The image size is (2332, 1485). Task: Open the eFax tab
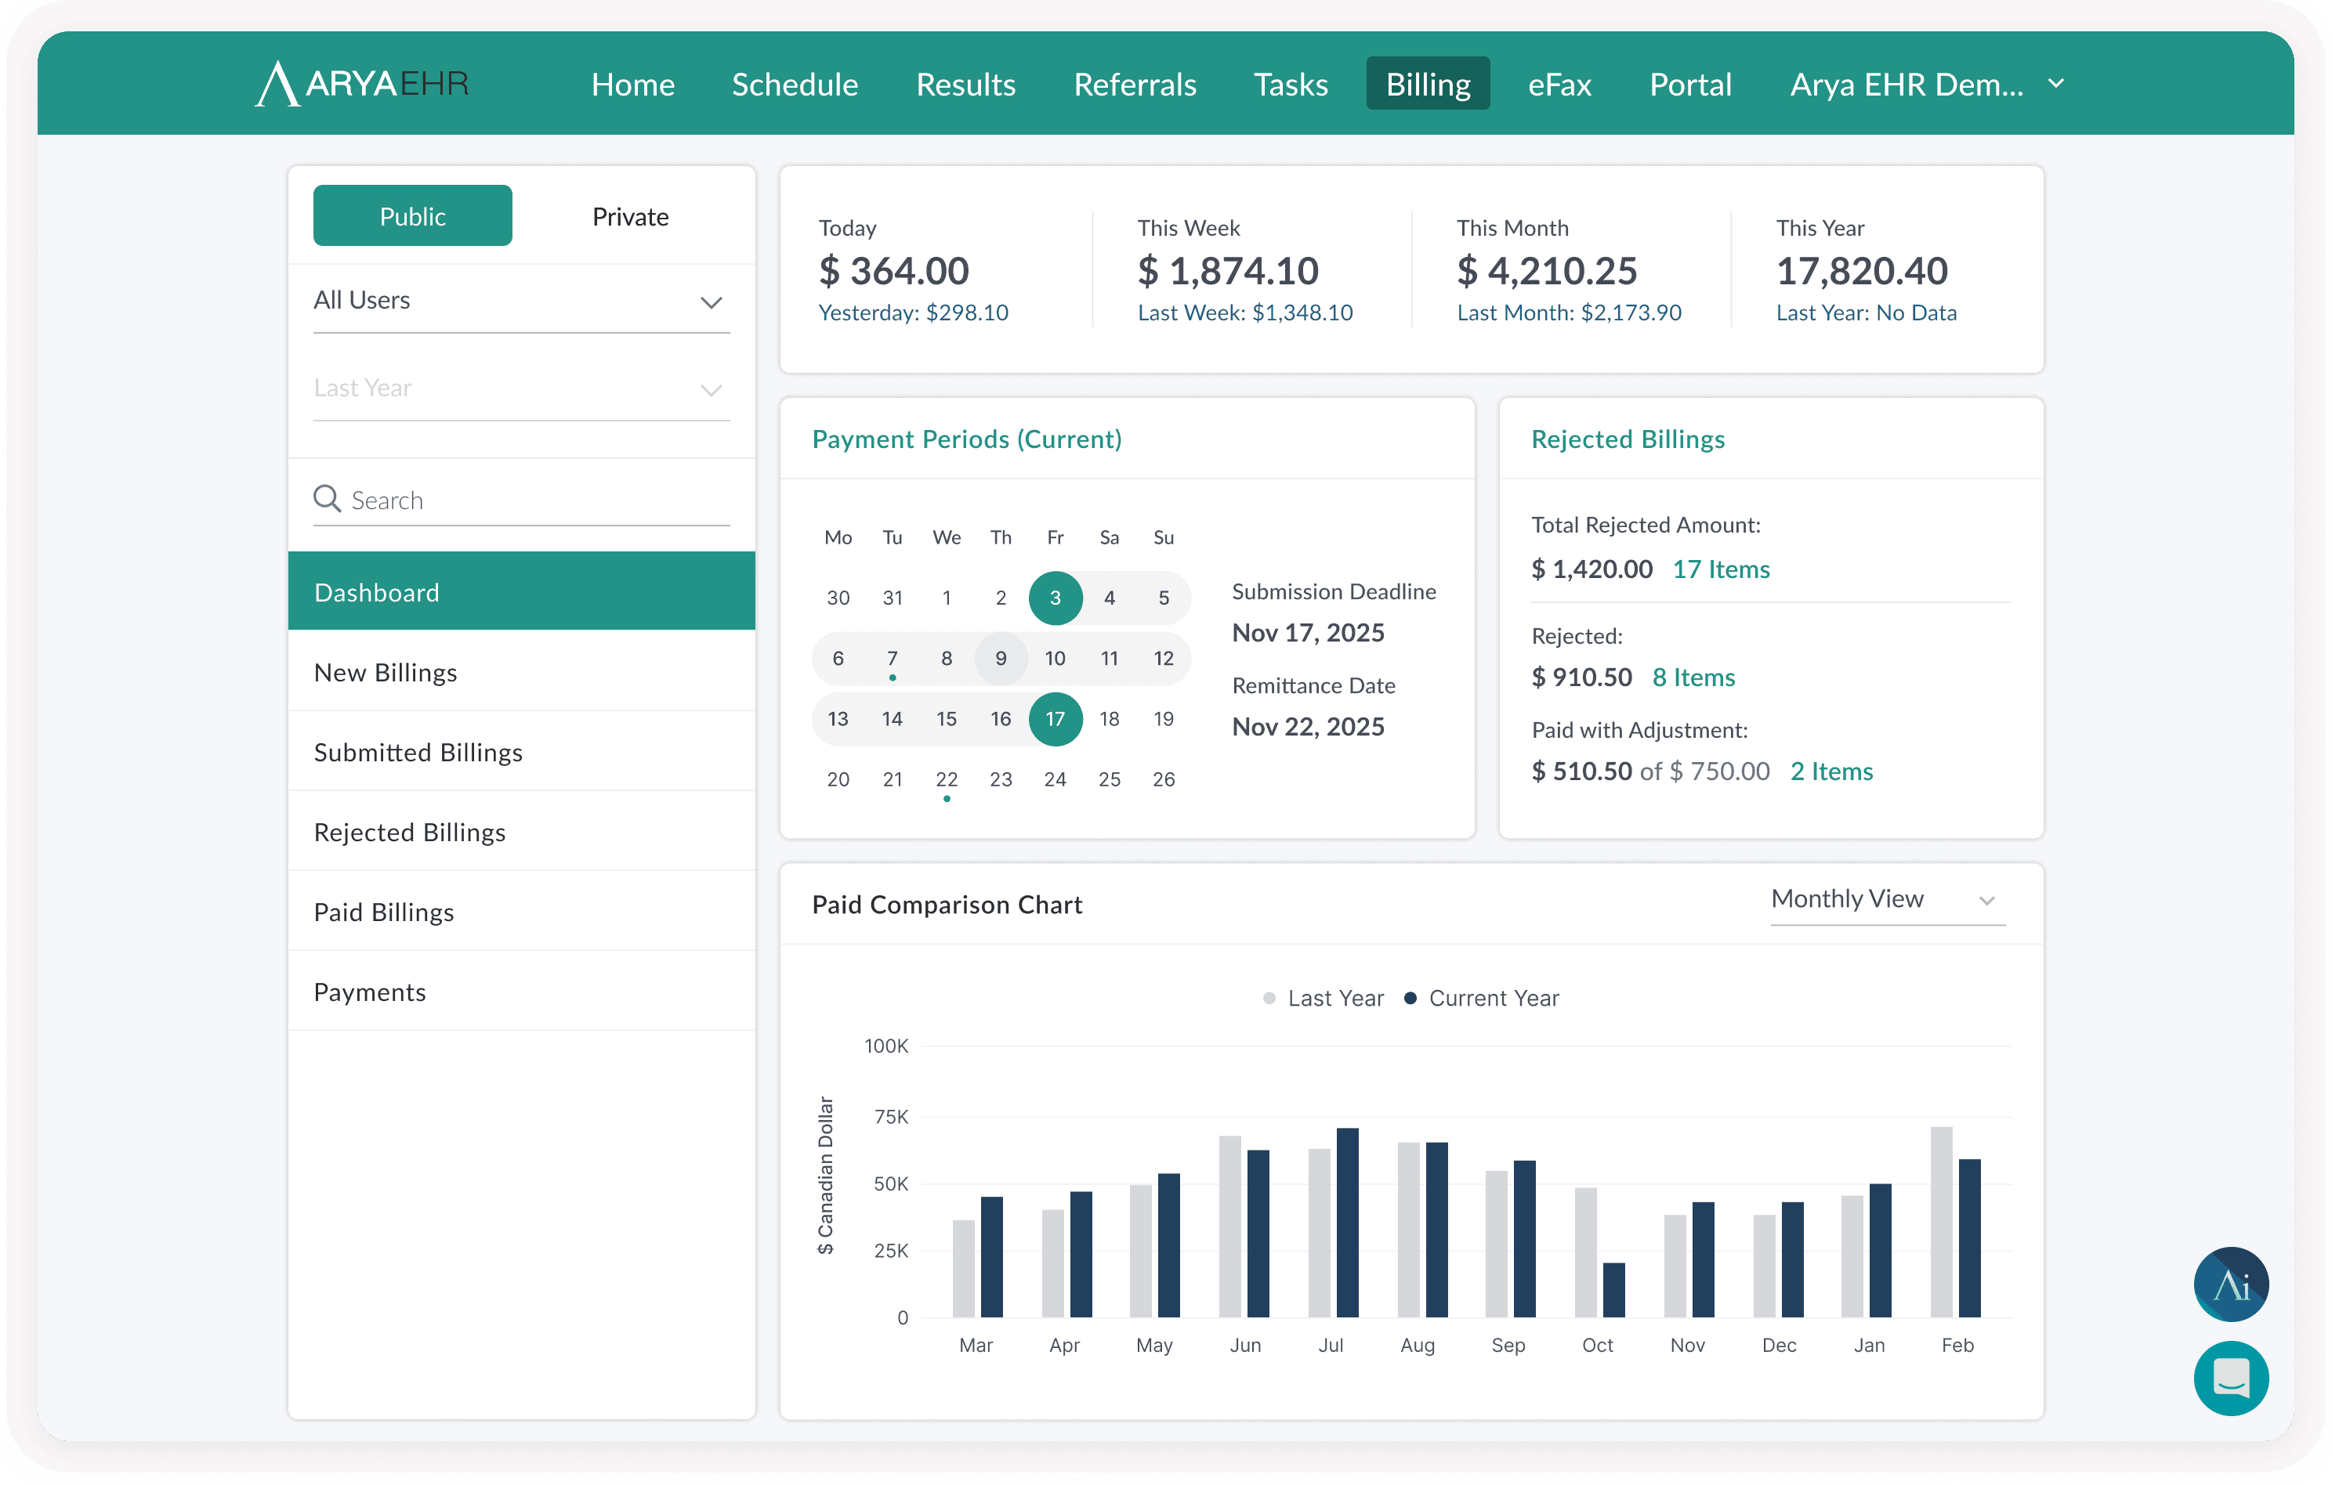(1559, 85)
